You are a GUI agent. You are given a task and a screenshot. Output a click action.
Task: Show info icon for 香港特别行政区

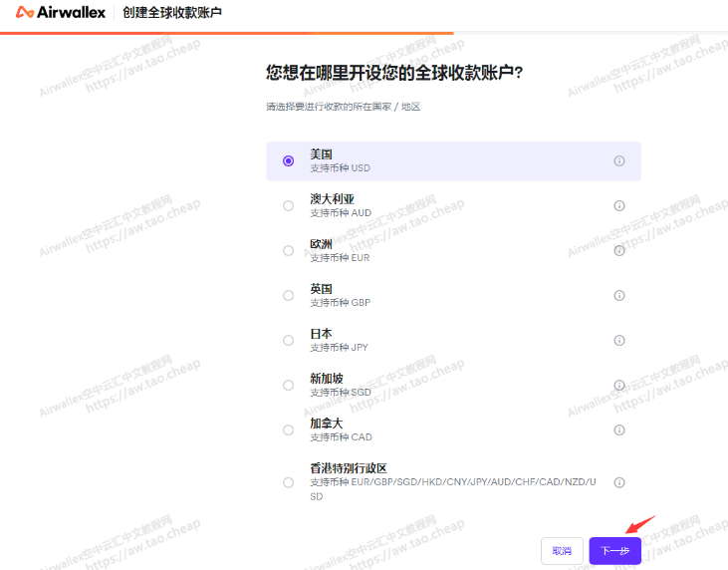pyautogui.click(x=619, y=482)
